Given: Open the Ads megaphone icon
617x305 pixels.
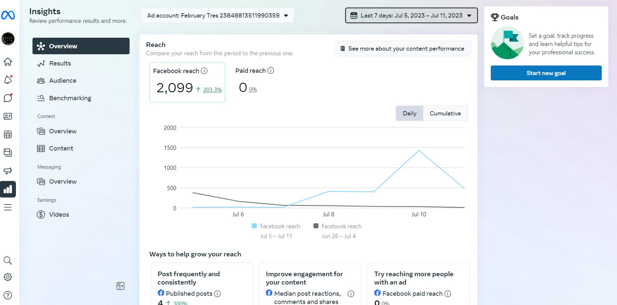Looking at the screenshot, I should pyautogui.click(x=8, y=171).
